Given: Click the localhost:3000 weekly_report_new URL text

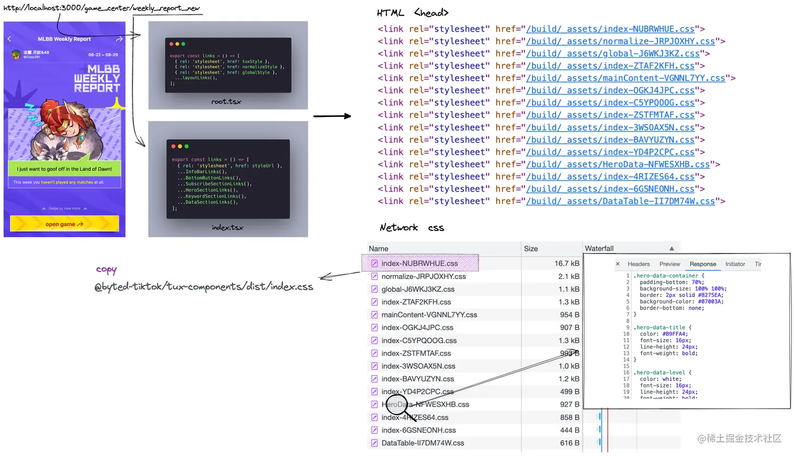Looking at the screenshot, I should (x=102, y=8).
